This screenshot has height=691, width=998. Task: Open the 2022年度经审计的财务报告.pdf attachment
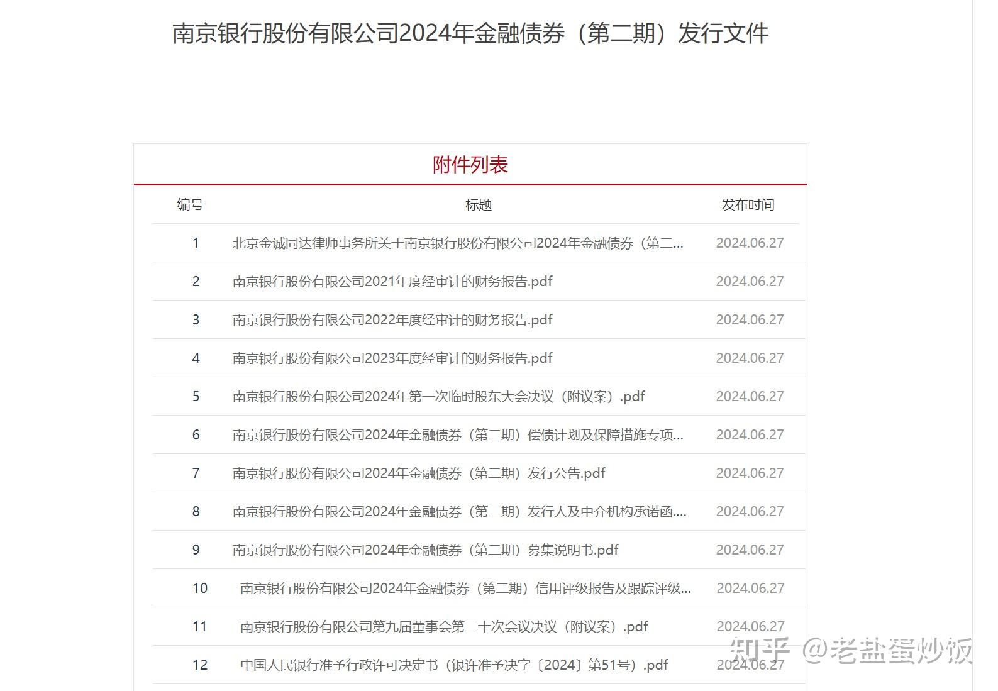coord(392,320)
